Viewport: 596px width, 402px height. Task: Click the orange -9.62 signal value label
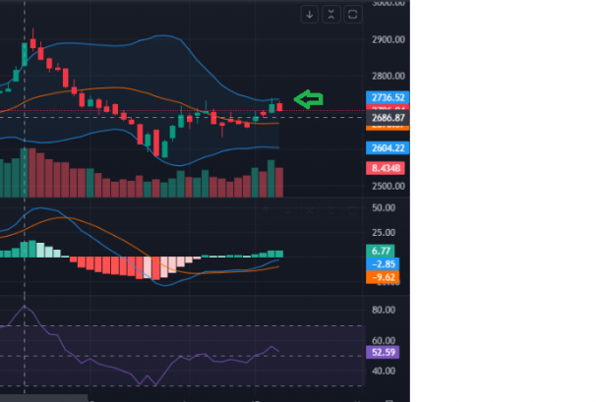coord(385,277)
